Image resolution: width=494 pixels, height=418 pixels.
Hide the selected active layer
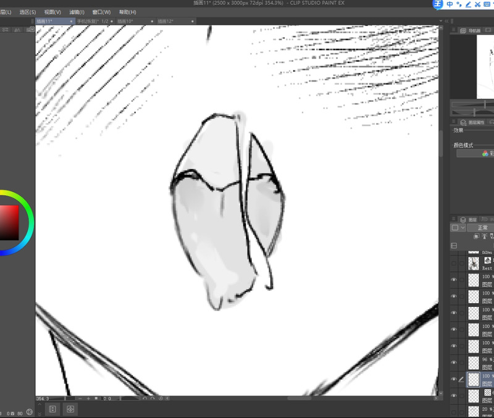(454, 379)
